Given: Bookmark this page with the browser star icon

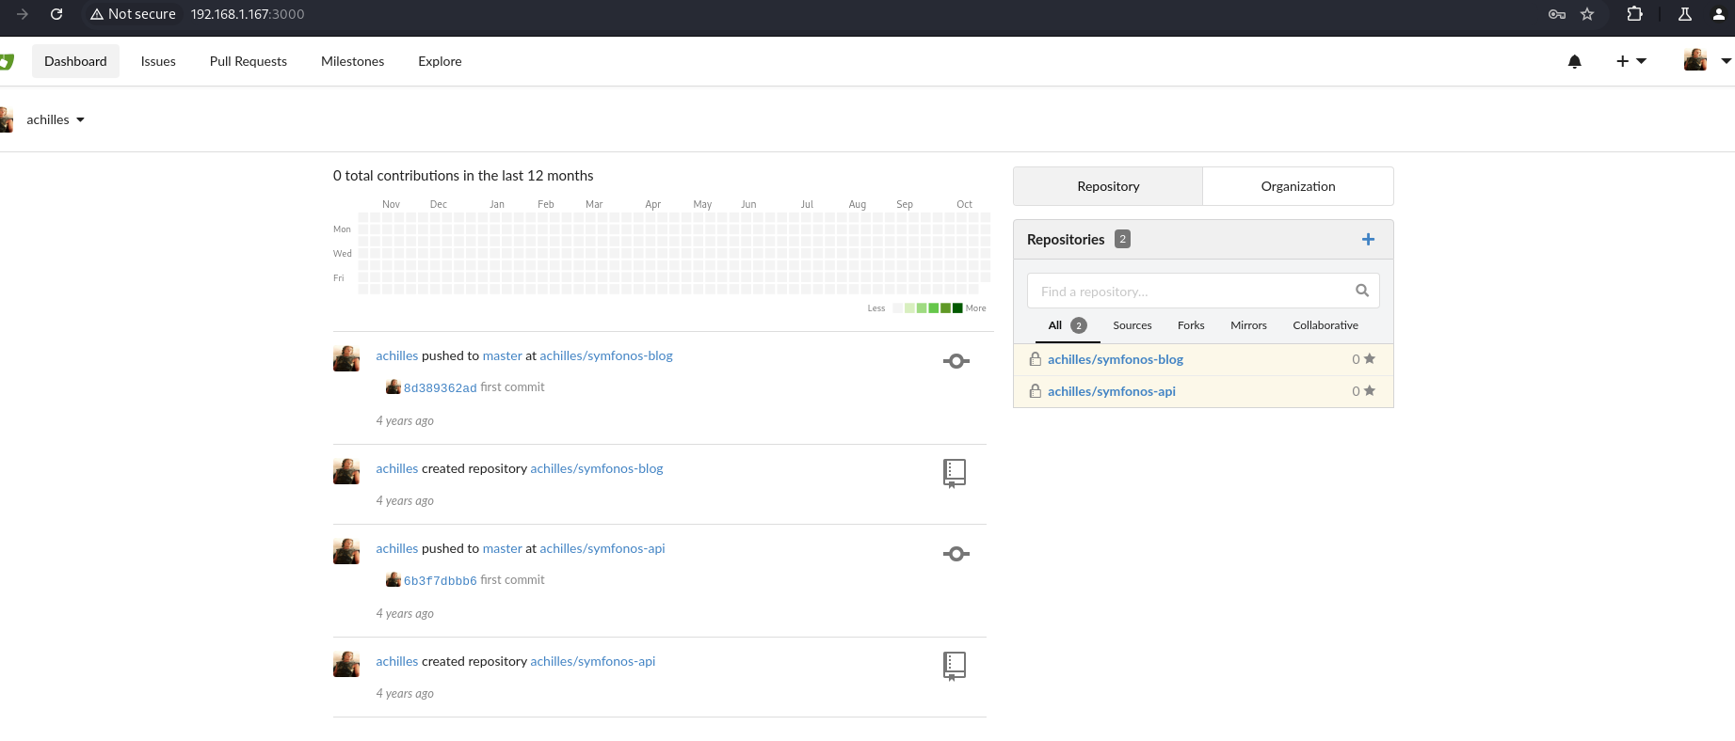Looking at the screenshot, I should point(1587,14).
